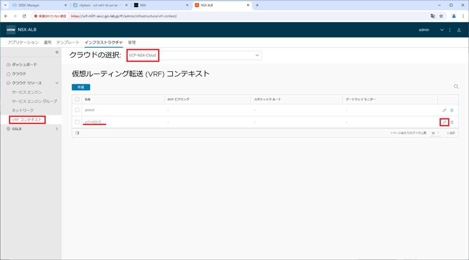Open the cloud selection dropdown VCF-NSX-Cloud

[x=193, y=55]
